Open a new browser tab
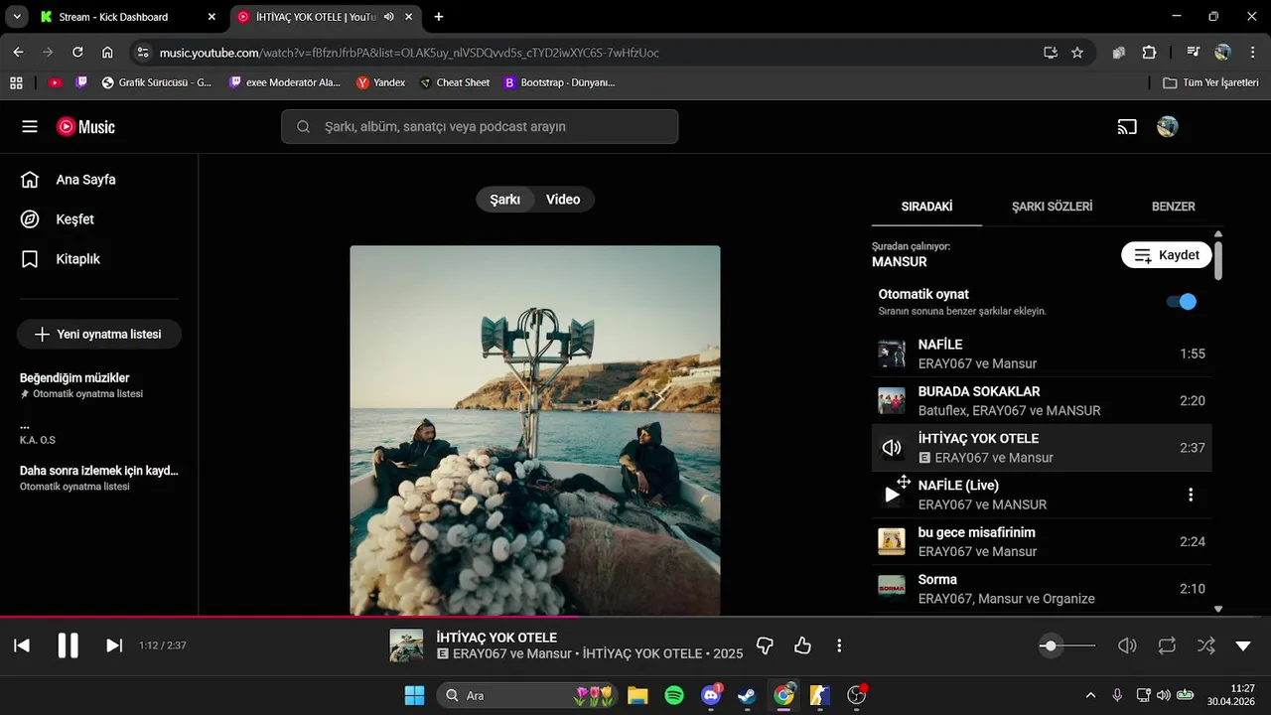The height and width of the screenshot is (715, 1271). (439, 17)
